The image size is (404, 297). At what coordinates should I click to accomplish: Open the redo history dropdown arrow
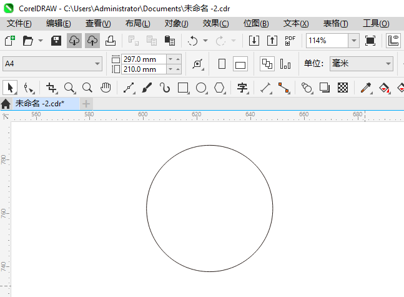click(x=234, y=41)
